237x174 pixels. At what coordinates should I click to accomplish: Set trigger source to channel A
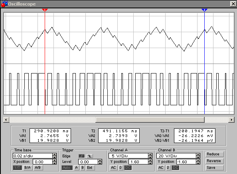(76, 168)
